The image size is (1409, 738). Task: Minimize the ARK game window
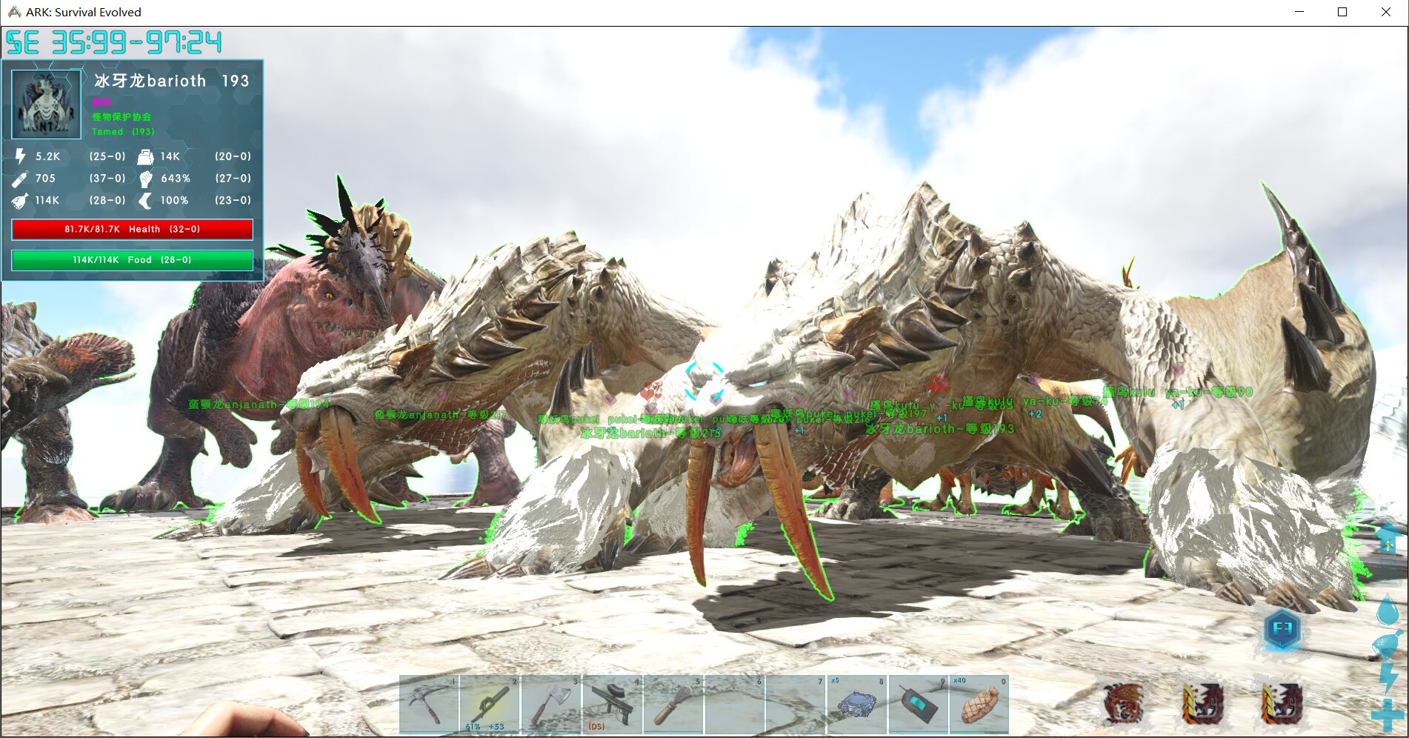[x=1299, y=12]
